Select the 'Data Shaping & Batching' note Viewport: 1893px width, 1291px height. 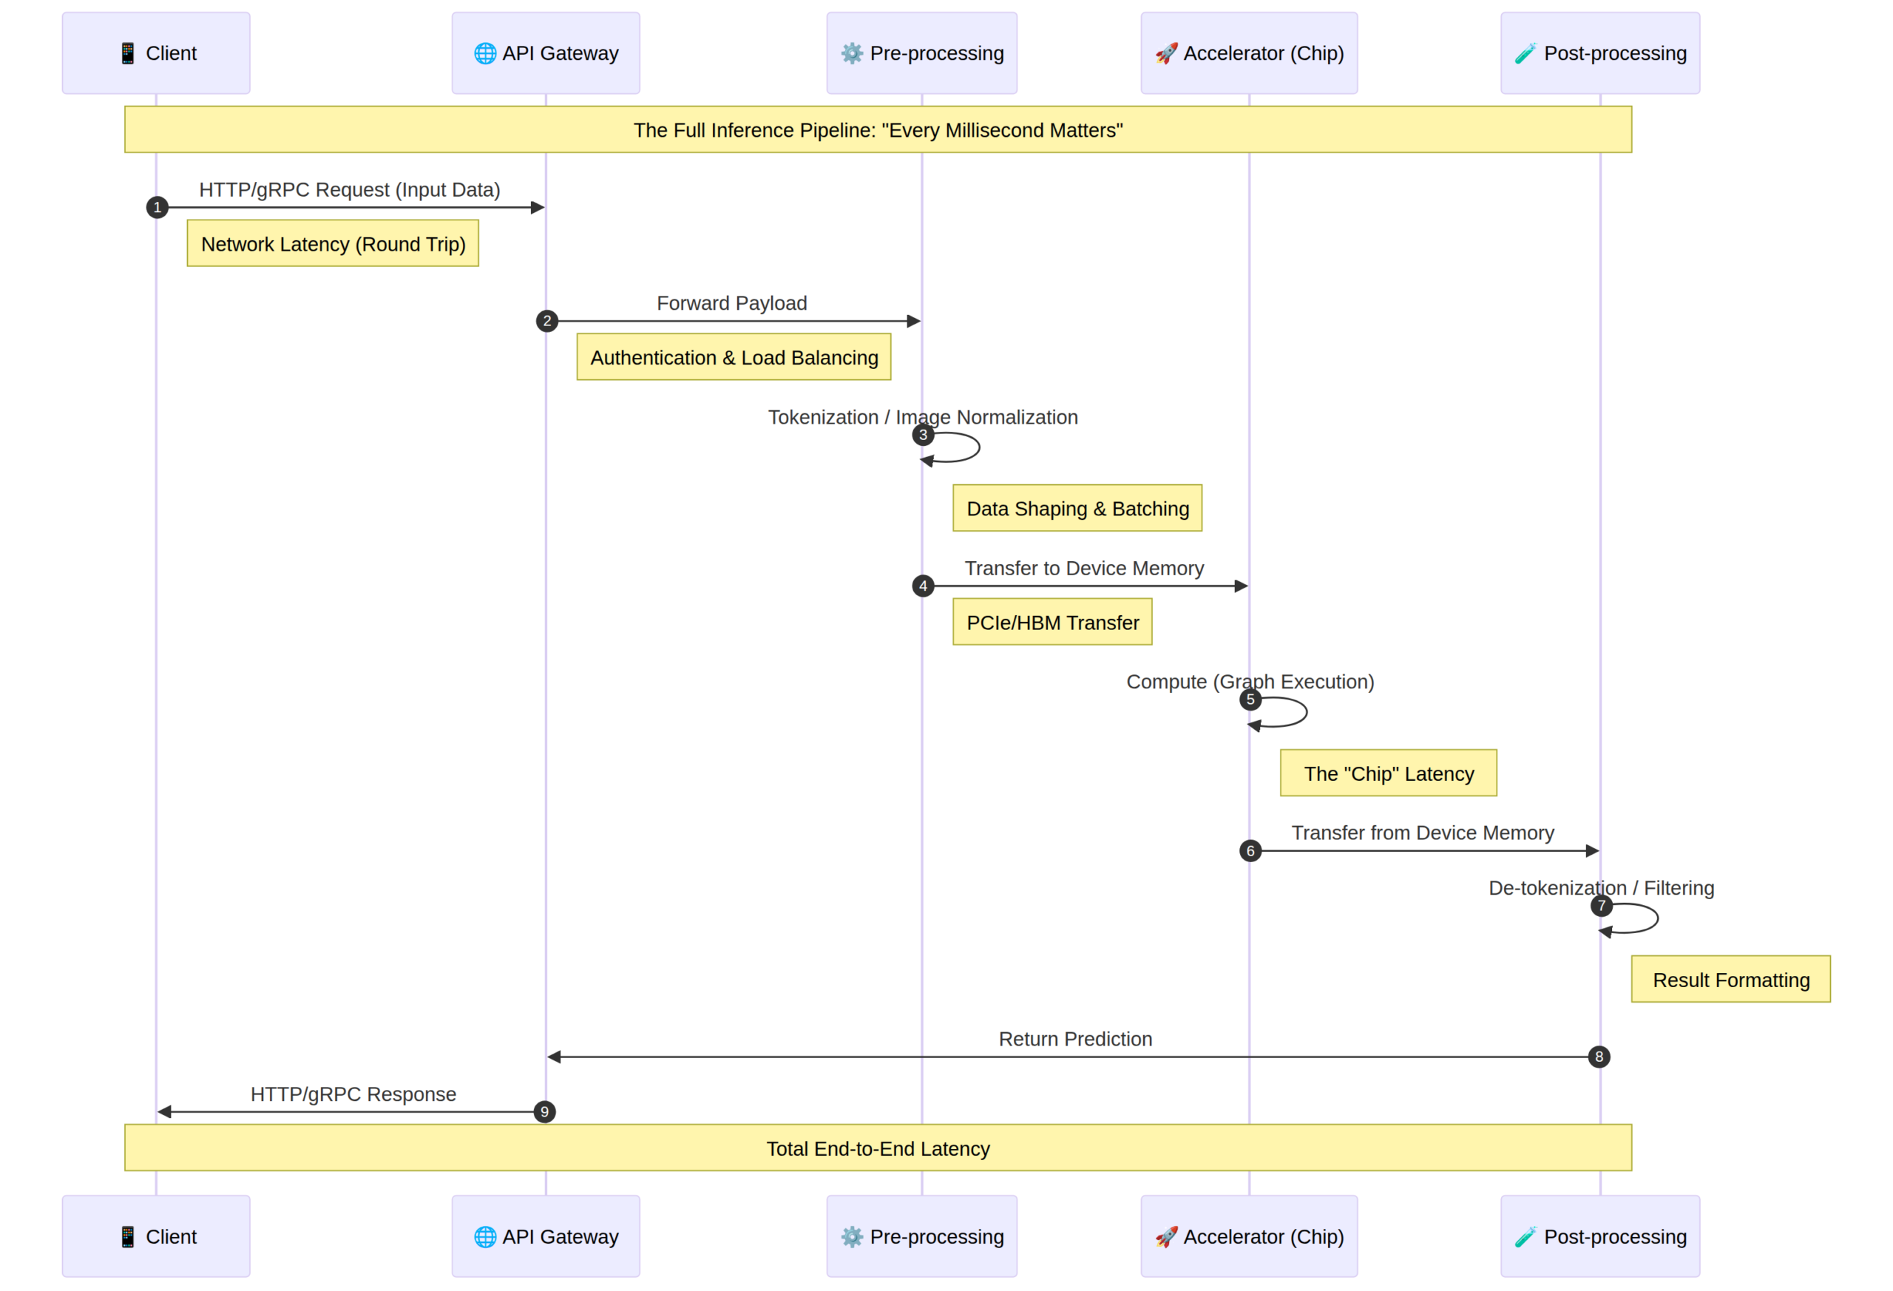(1077, 508)
